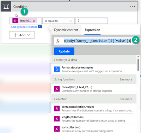This screenshot has height=133, width=141.
Task: Select the Expression tab
Action: tap(92, 30)
